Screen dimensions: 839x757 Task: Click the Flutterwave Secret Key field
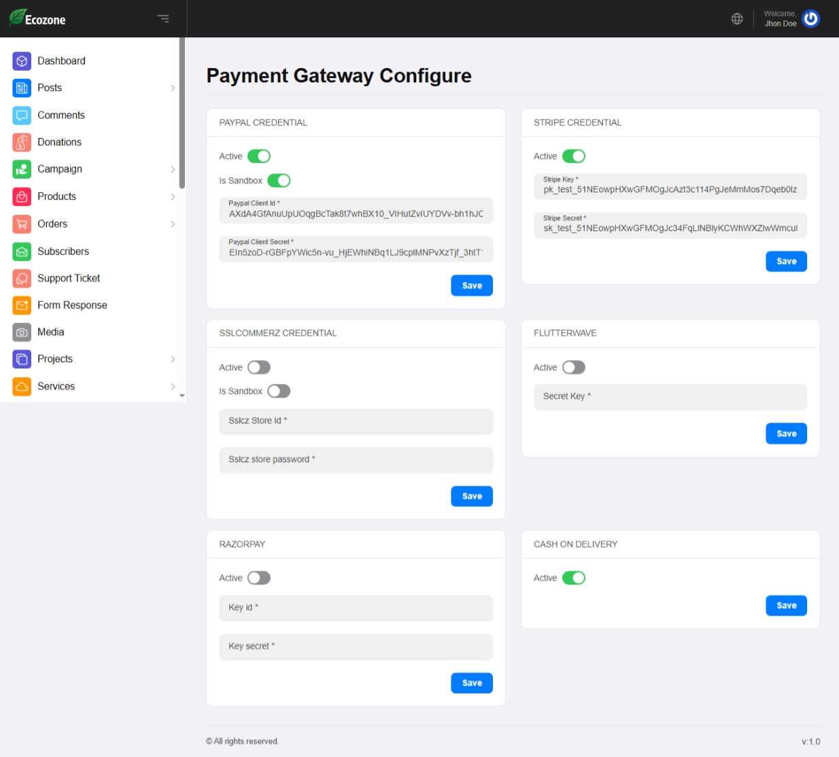(x=670, y=397)
